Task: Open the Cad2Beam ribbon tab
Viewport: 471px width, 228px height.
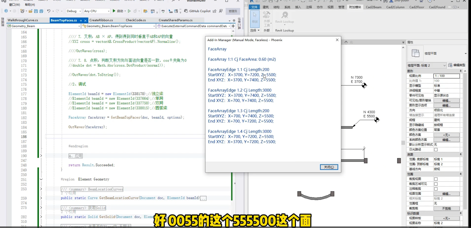Action: [x=374, y=7]
